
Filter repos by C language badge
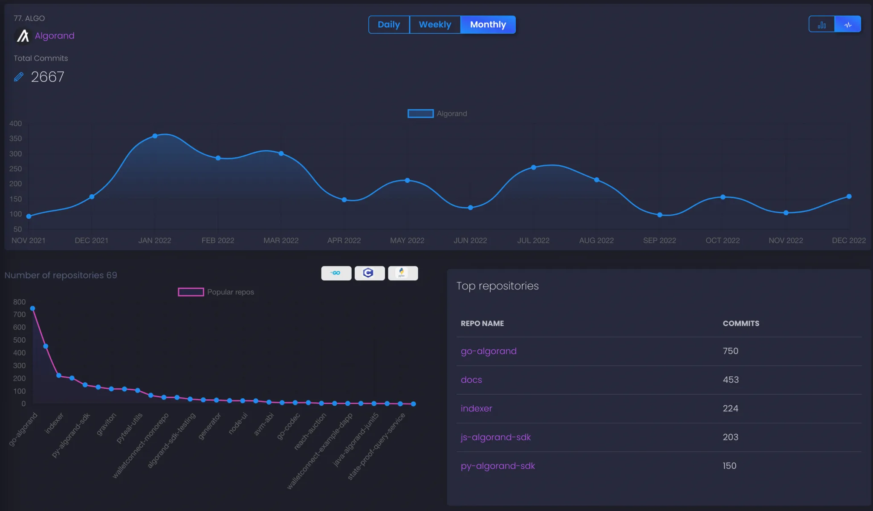369,273
